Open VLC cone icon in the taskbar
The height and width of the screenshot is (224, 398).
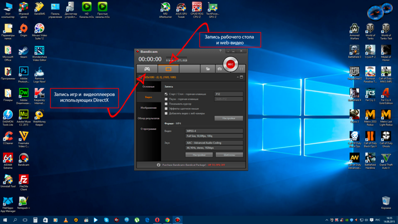(66, 220)
